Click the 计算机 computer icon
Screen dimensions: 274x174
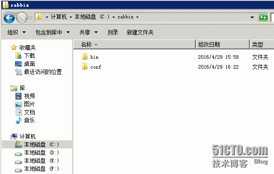pyautogui.click(x=14, y=136)
